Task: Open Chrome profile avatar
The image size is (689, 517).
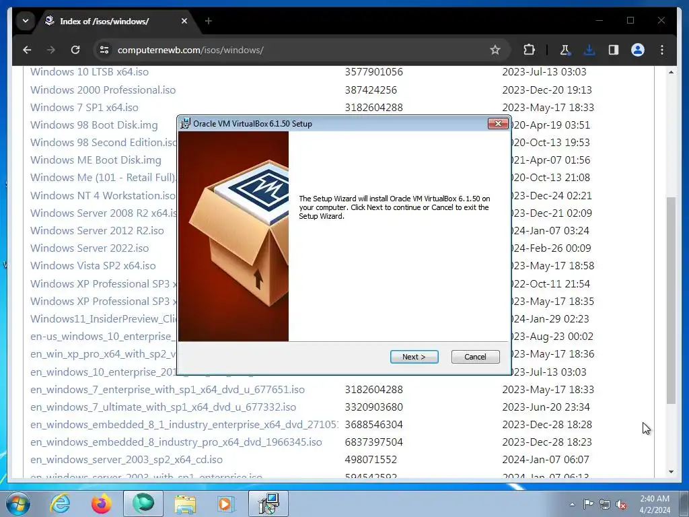Action: 638,50
